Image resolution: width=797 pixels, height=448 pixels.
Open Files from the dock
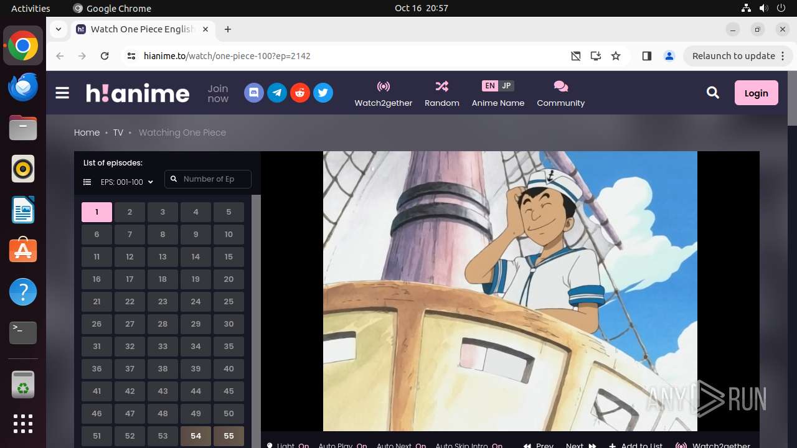point(23,128)
